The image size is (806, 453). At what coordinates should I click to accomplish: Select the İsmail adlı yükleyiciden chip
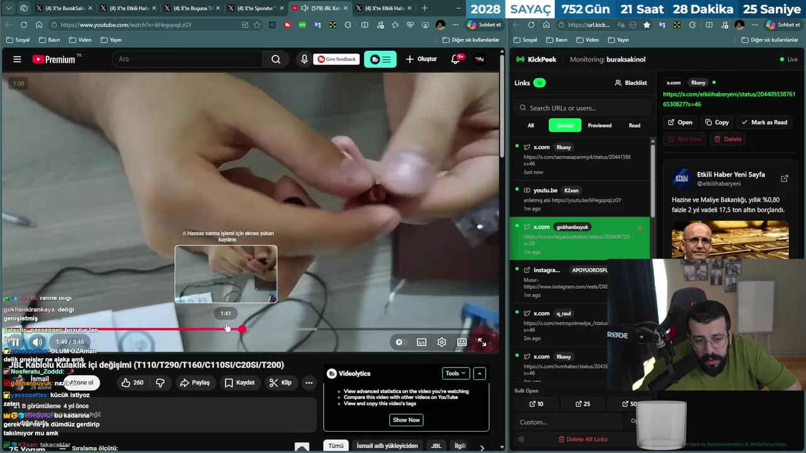pos(387,445)
